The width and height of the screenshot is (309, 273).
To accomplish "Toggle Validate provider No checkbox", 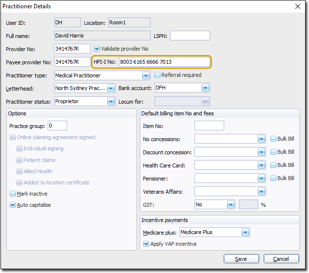I will coord(97,49).
